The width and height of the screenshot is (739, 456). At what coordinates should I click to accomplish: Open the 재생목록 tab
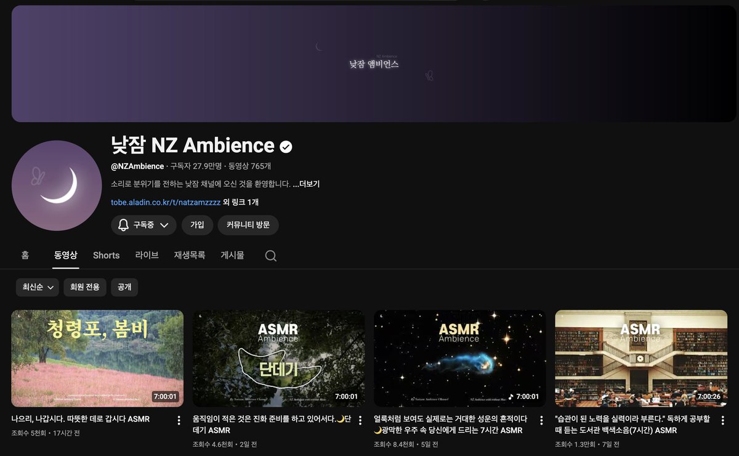(x=190, y=255)
